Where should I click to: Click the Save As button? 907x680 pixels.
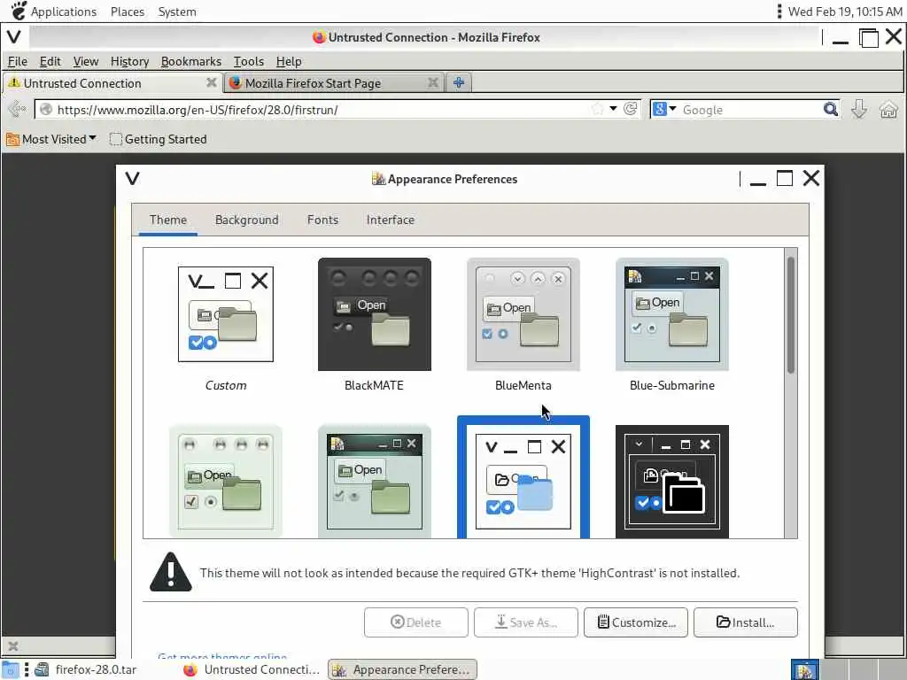coord(526,622)
